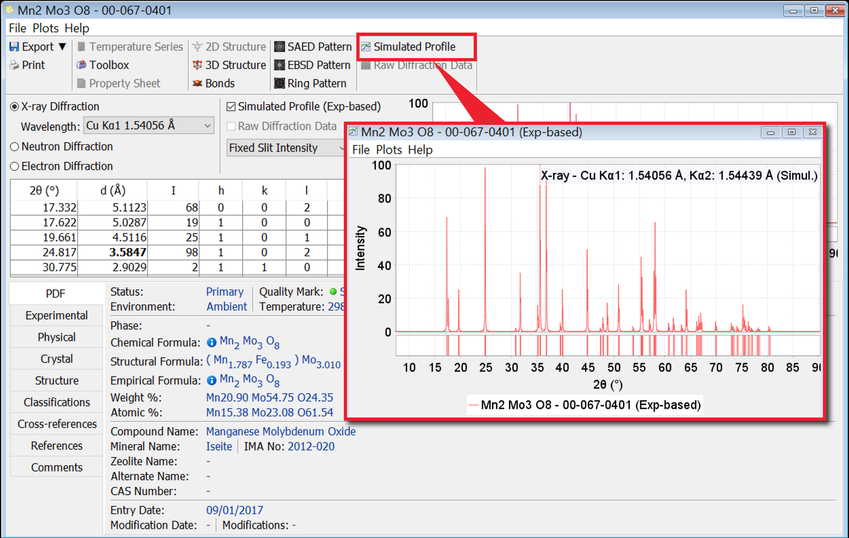Select the Electron Diffraction radio button

pyautogui.click(x=15, y=167)
